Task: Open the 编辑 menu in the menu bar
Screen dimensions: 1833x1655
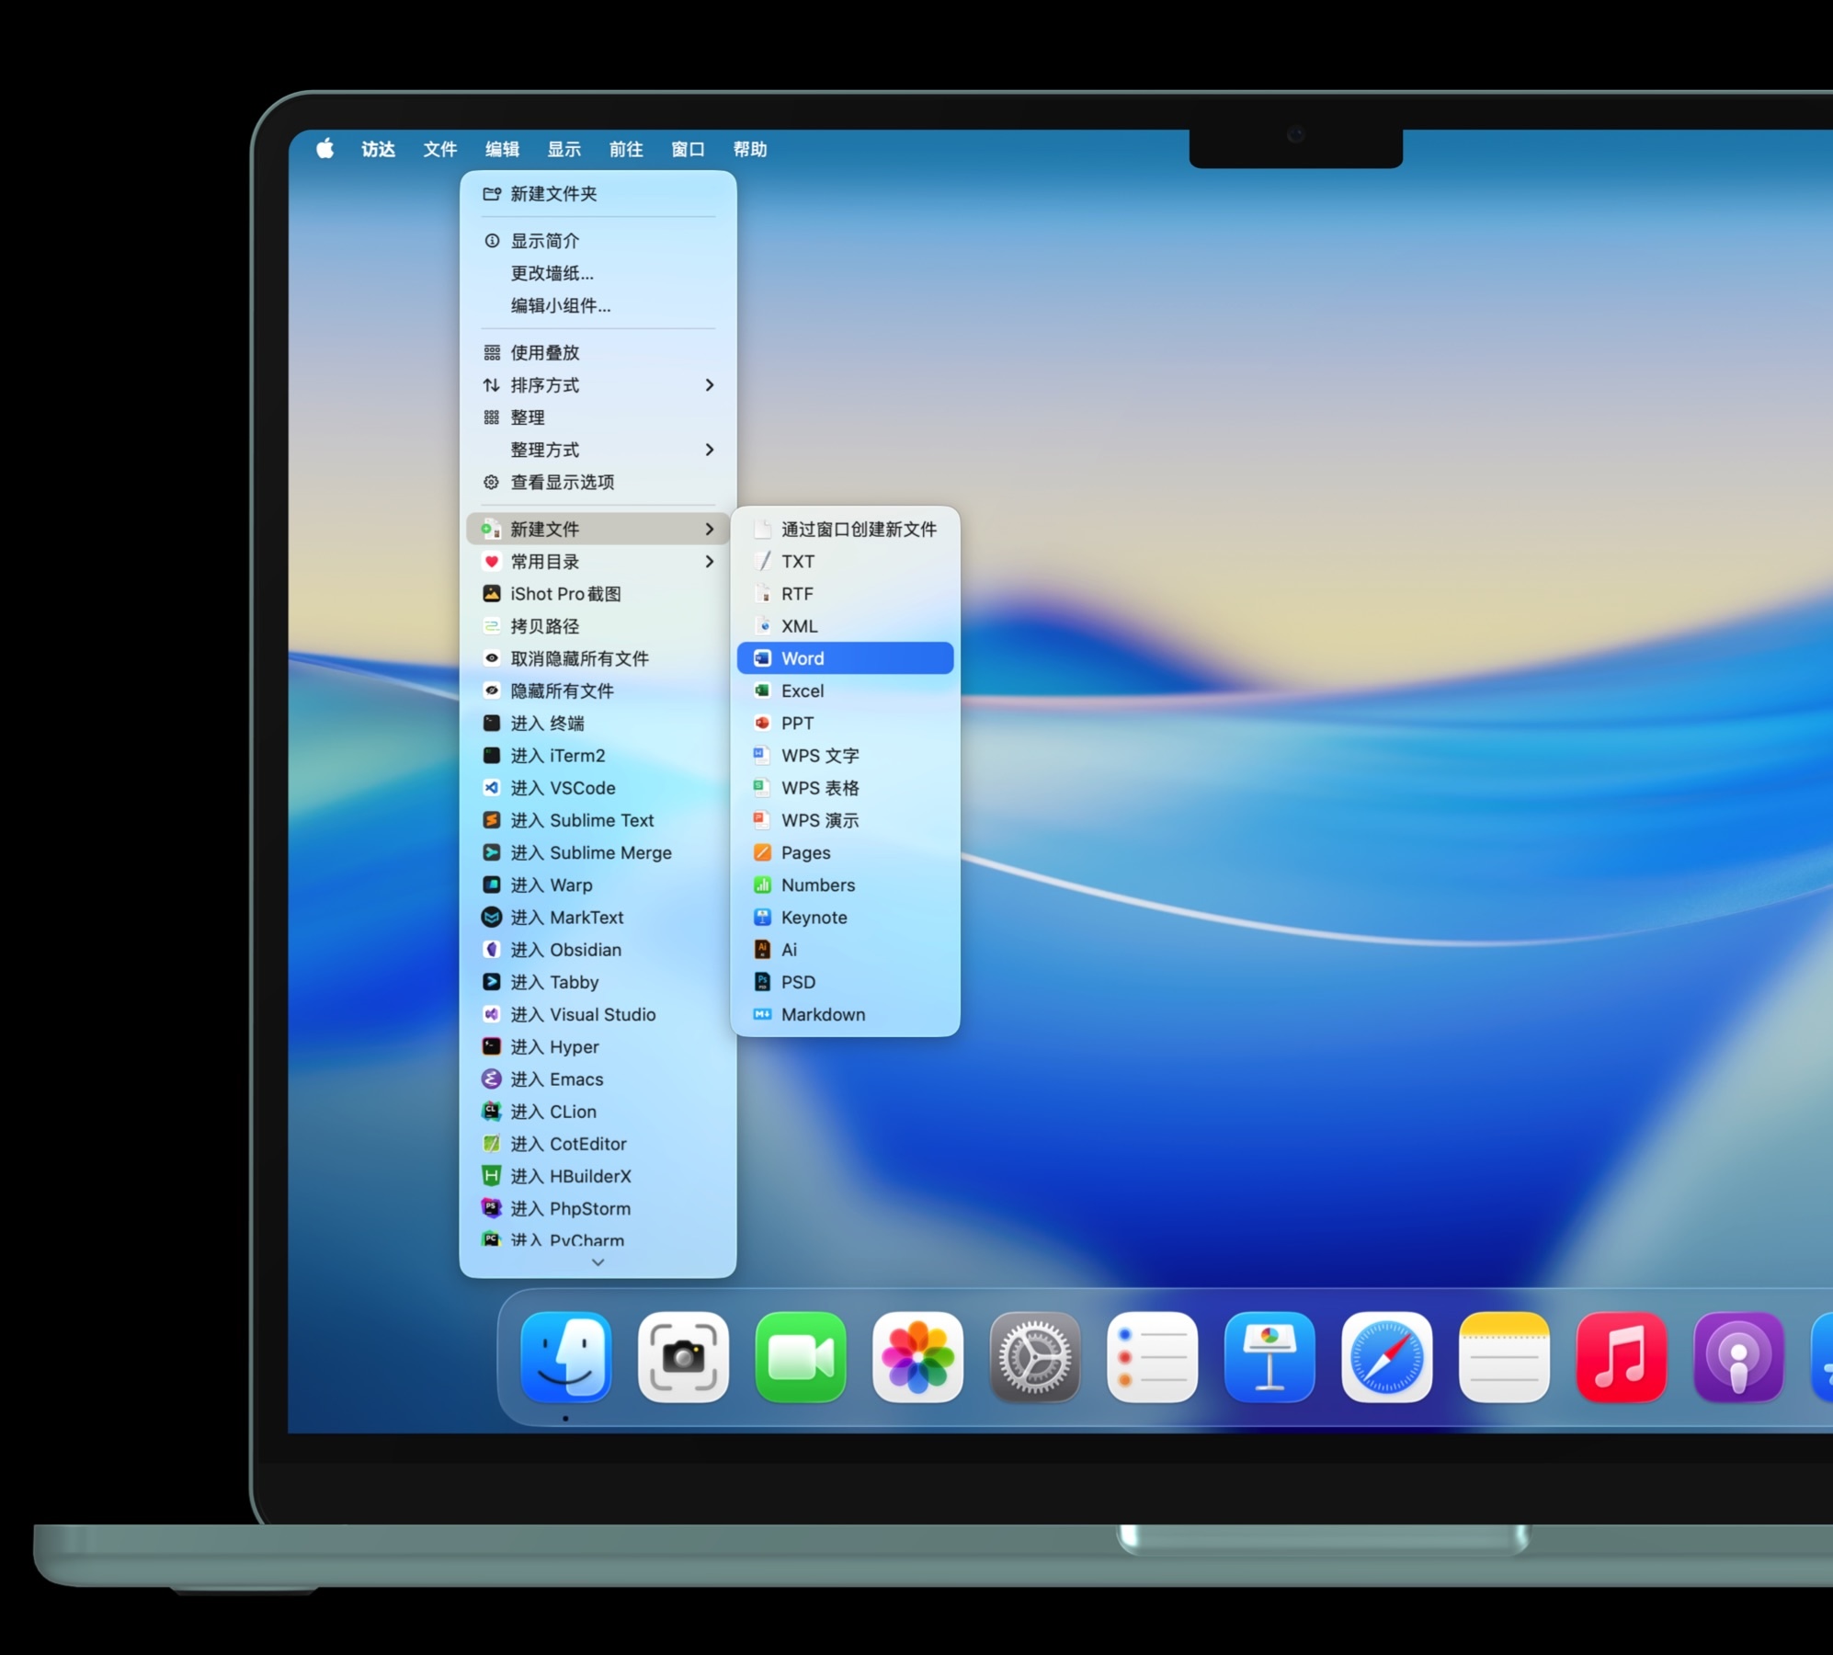Action: tap(502, 149)
